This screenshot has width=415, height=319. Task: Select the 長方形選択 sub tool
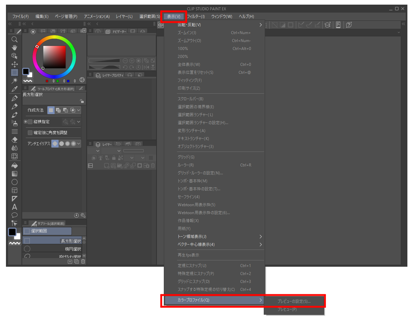[52, 241]
